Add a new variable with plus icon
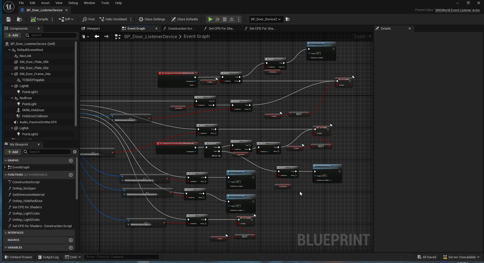This screenshot has height=263, width=484. click(71, 248)
